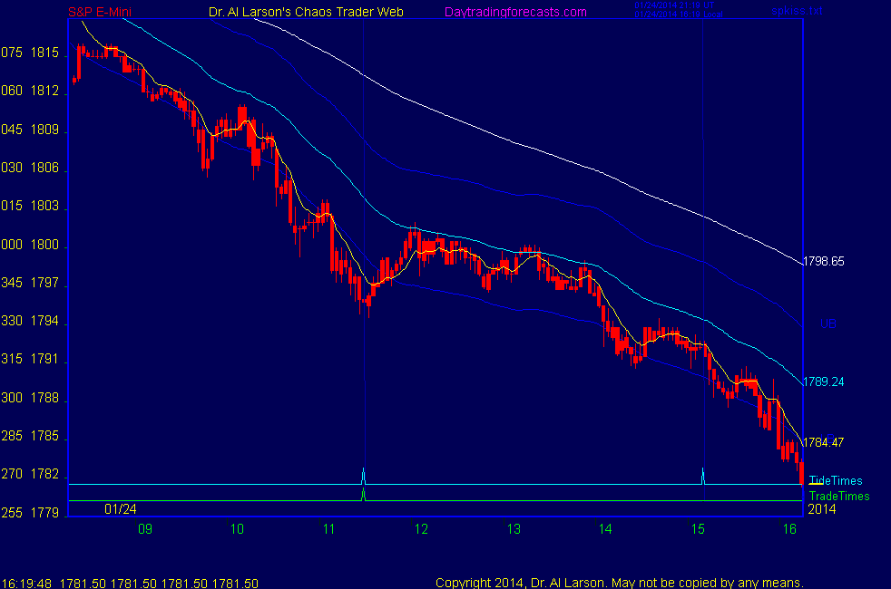Click the 255 degree scale label
Screen dimensions: 891x589
pyautogui.click(x=12, y=512)
